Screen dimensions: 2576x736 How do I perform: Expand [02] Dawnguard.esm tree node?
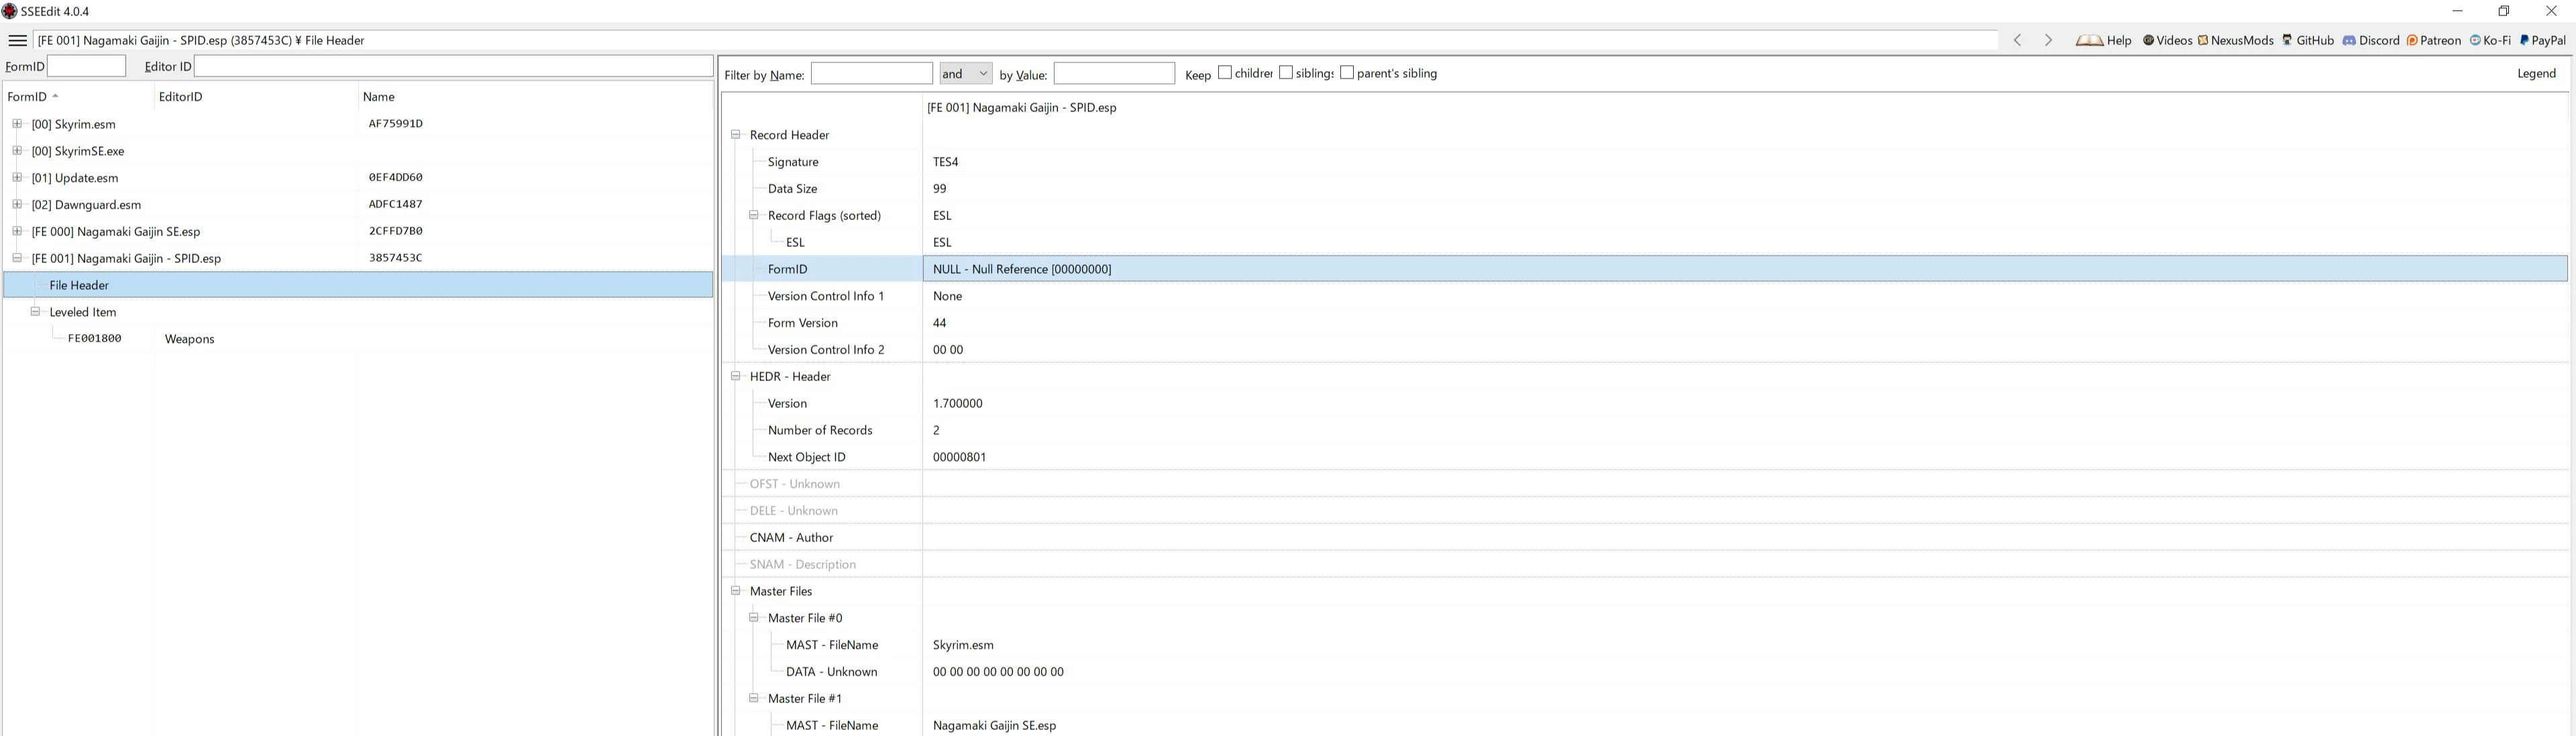17,204
